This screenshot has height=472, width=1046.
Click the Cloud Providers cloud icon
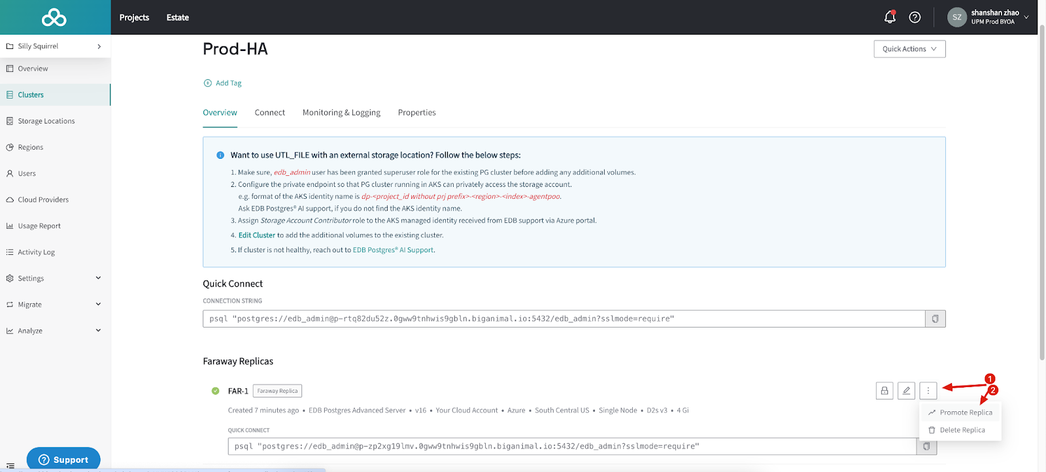pyautogui.click(x=10, y=199)
